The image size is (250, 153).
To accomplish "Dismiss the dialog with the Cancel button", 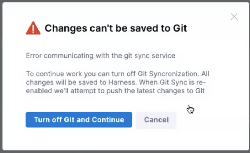I will point(156,120).
